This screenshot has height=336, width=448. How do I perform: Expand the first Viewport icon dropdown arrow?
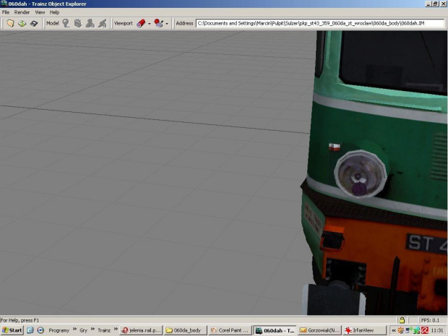tap(150, 23)
